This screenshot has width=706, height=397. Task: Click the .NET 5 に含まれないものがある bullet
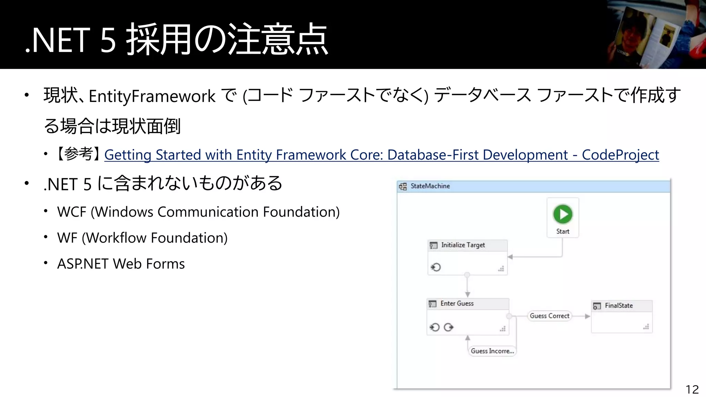click(163, 183)
